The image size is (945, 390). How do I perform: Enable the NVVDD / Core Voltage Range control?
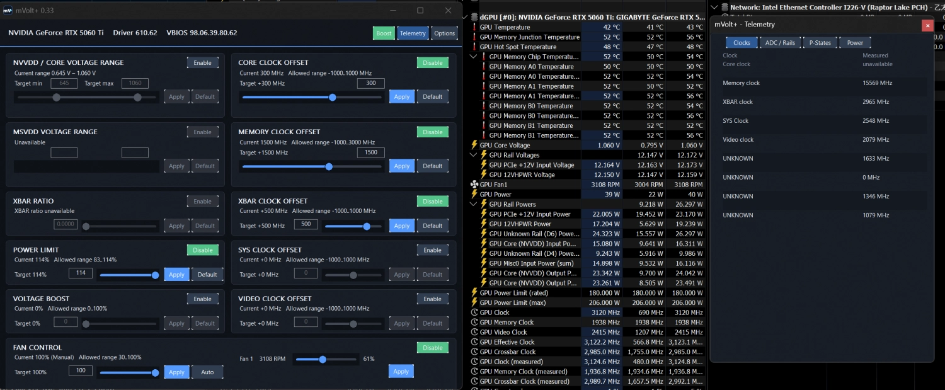coord(203,62)
